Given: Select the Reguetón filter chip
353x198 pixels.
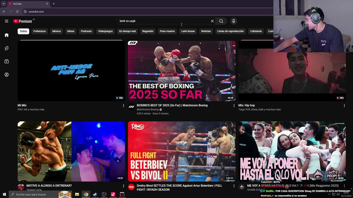Looking at the screenshot, I should (148, 31).
